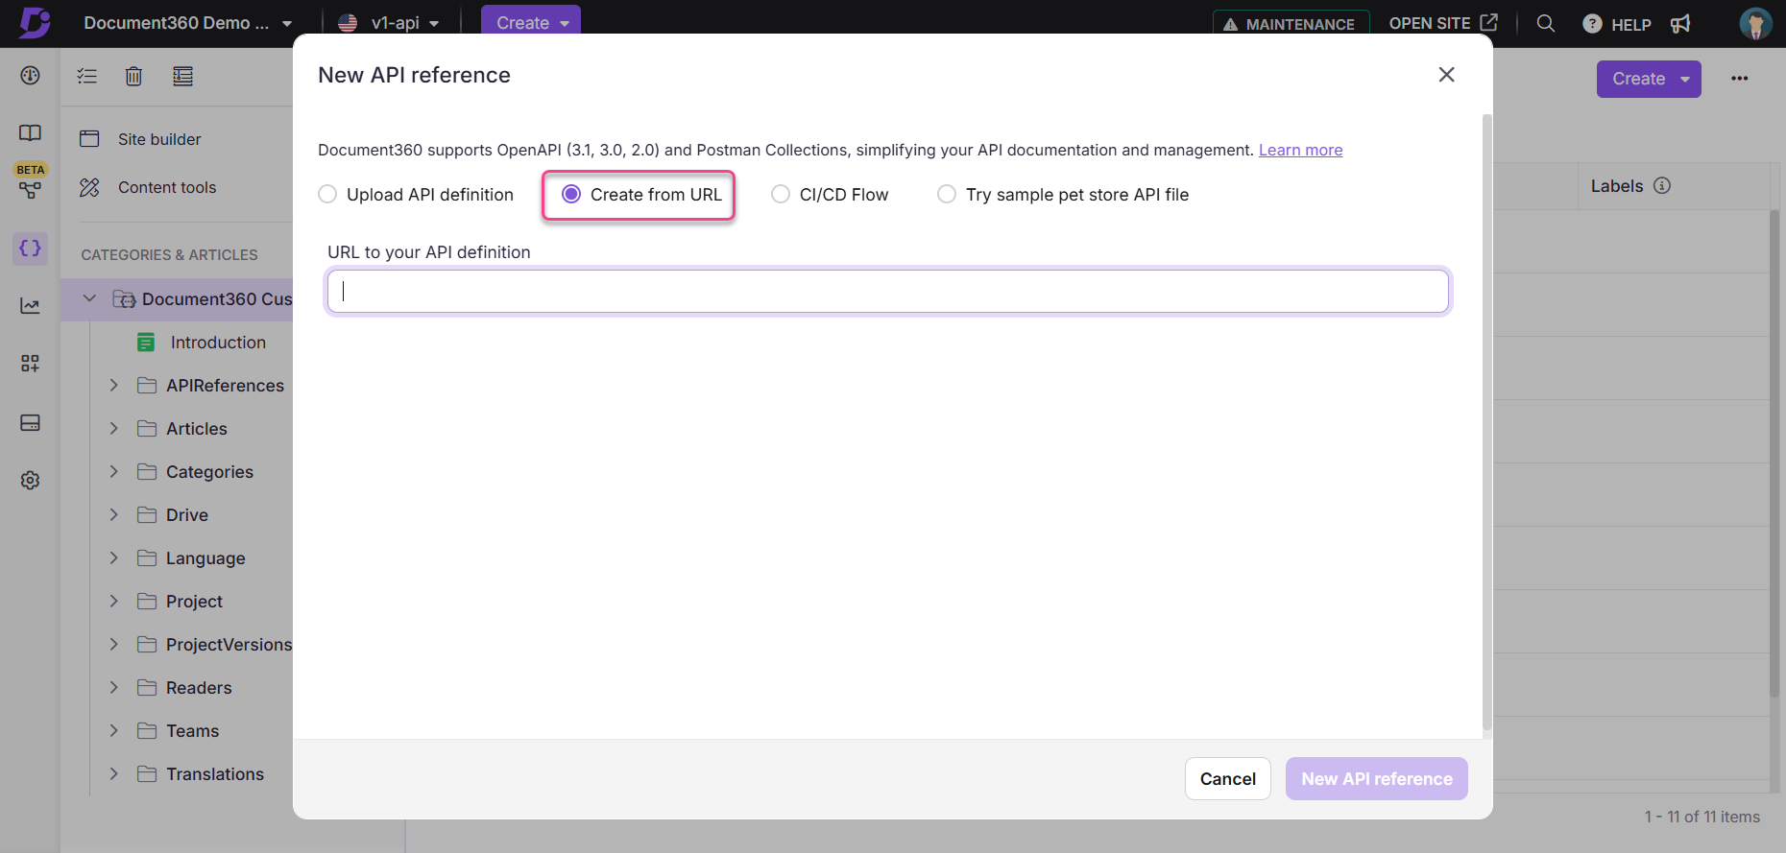The image size is (1786, 853).
Task: Click the New API reference button
Action: point(1376,779)
